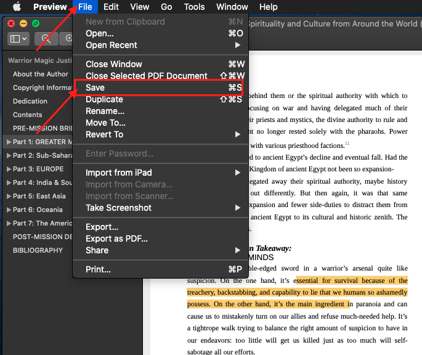Viewport: 422px width, 355px height.
Task: Close the File menu in menu bar
Action: (85, 7)
